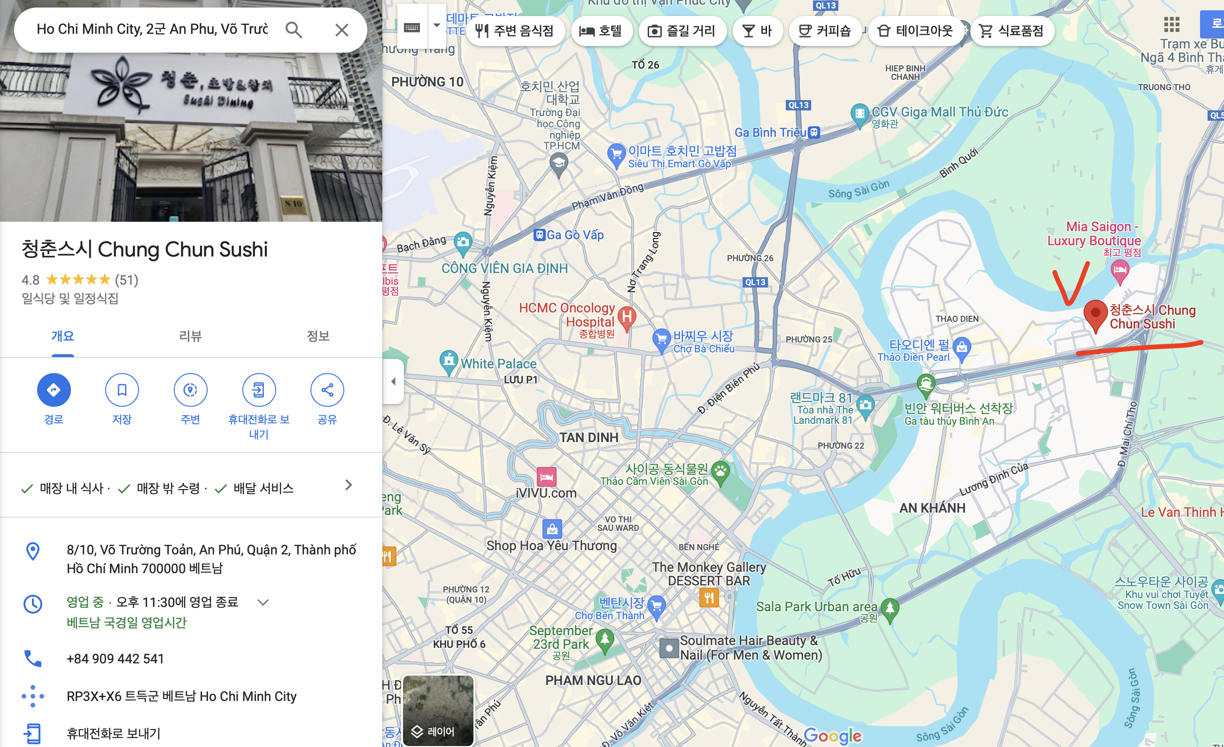Image resolution: width=1224 pixels, height=747 pixels.
Task: Expand the keyboard input options dropdown arrow
Action: pyautogui.click(x=437, y=25)
